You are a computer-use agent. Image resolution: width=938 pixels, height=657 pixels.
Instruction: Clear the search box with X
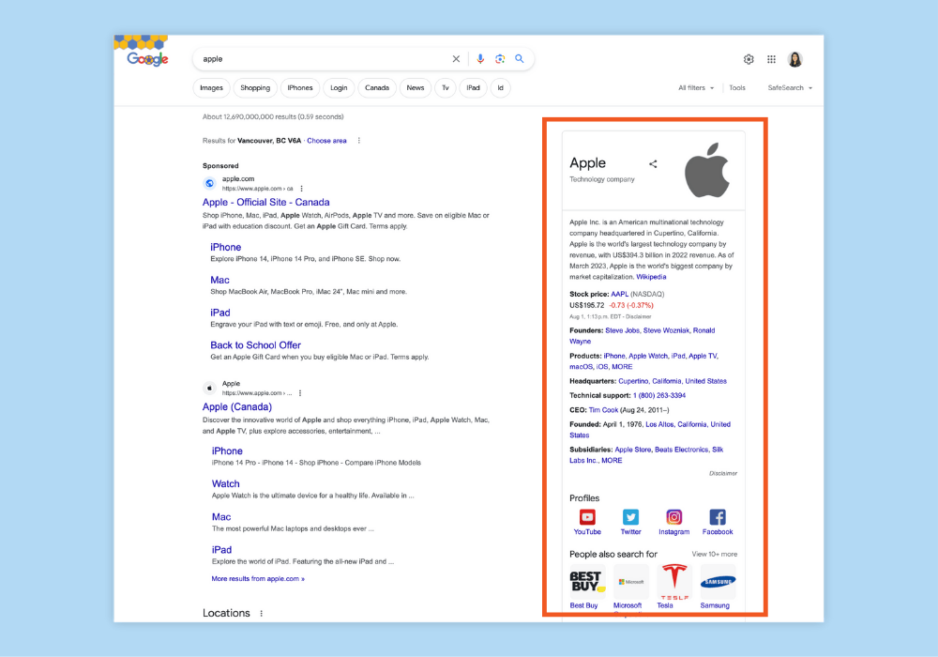point(457,59)
